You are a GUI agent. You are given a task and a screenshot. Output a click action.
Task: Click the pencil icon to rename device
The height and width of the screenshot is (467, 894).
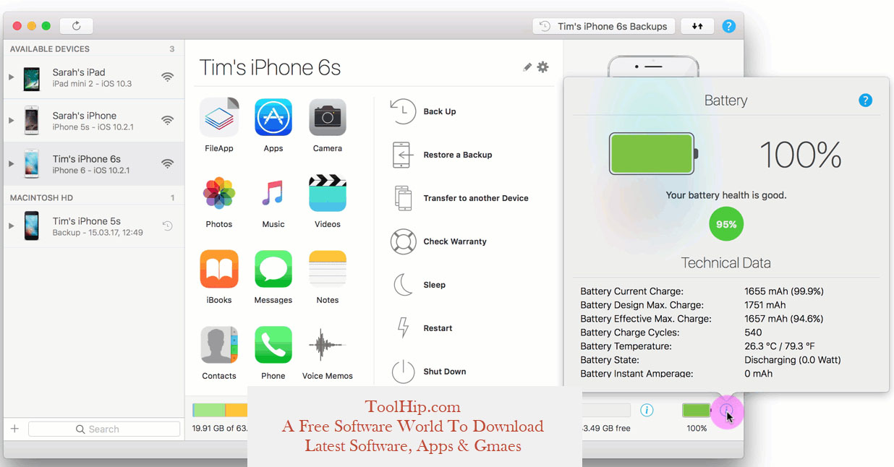tap(527, 67)
